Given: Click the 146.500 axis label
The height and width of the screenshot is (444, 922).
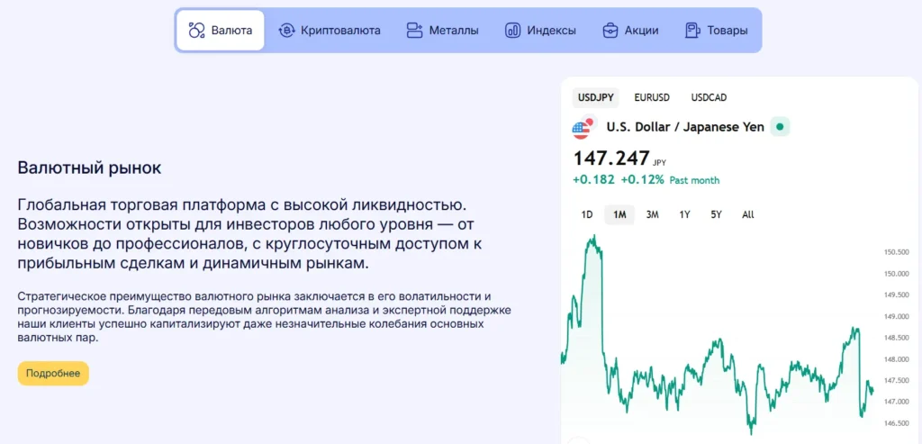Looking at the screenshot, I should point(897,423).
